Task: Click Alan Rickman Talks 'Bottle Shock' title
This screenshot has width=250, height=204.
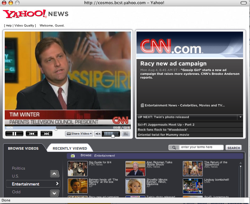Action: (160, 164)
